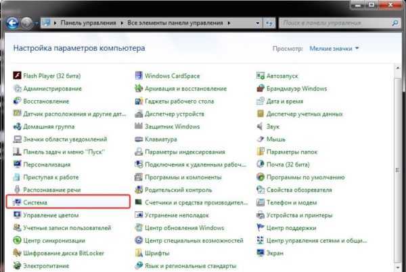Expand arrow after Панель управления breadcrumb
Viewport: 406px width, 272px height.
122,23
